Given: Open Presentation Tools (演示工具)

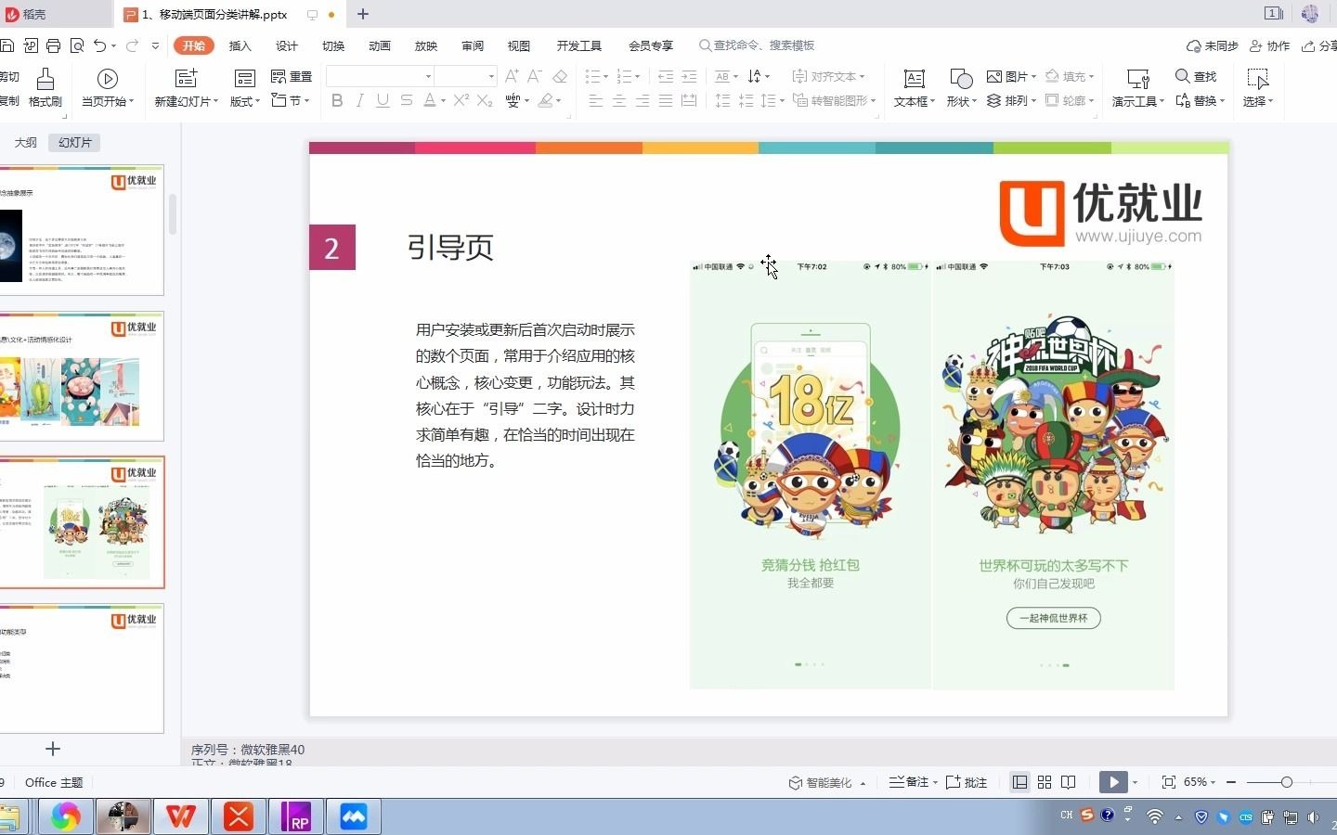Looking at the screenshot, I should [1137, 88].
